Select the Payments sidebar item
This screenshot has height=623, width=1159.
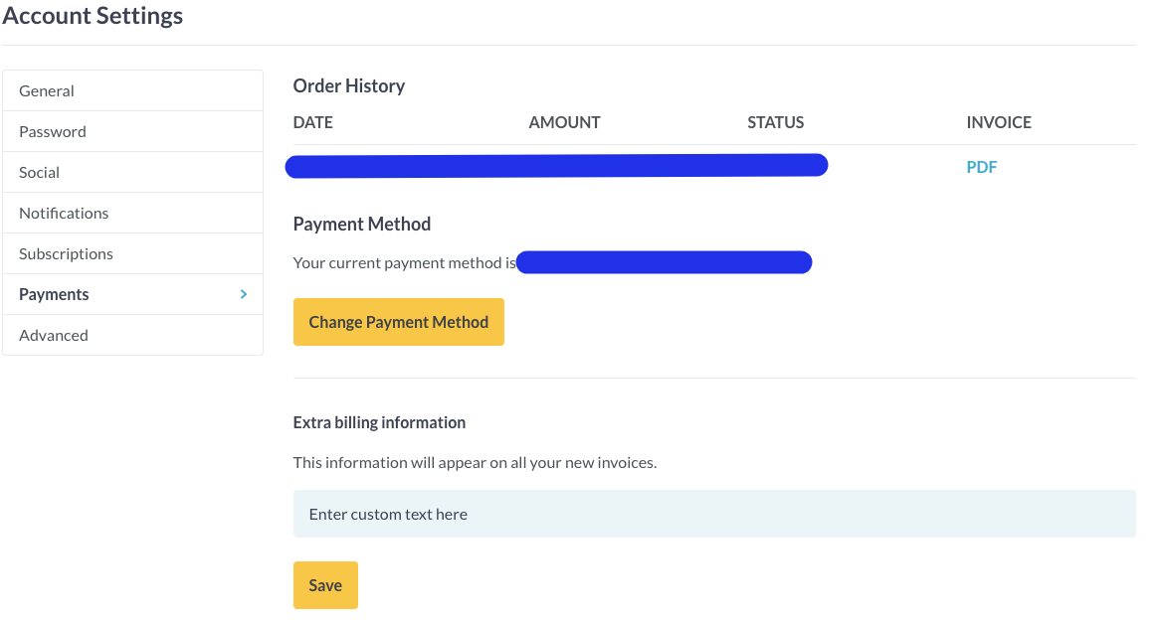coord(55,294)
